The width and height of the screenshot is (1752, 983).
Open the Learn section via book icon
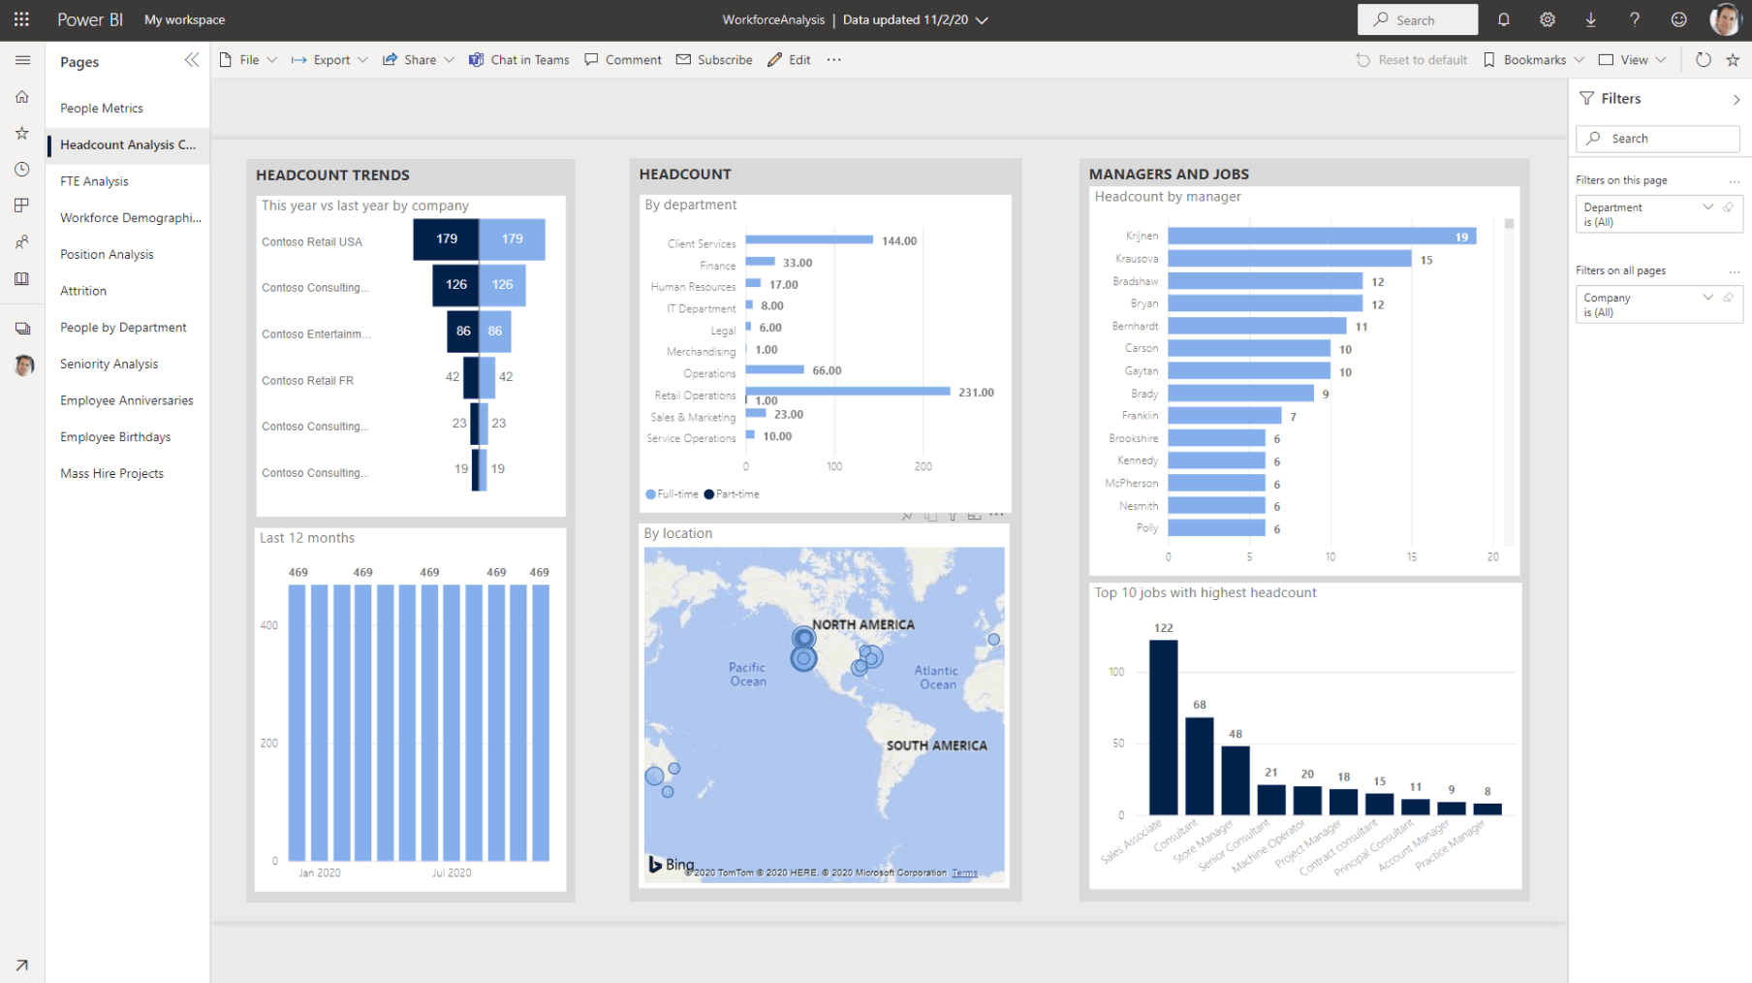coord(21,278)
